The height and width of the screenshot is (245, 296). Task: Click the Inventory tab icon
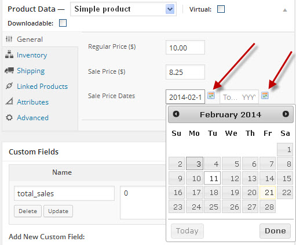pos(9,55)
